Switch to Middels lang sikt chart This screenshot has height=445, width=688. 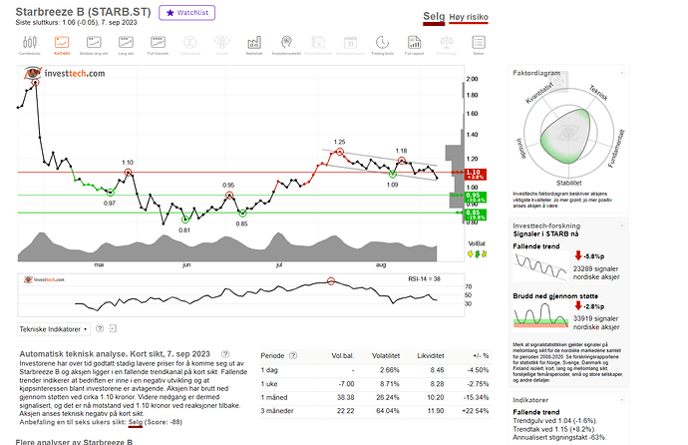click(94, 45)
